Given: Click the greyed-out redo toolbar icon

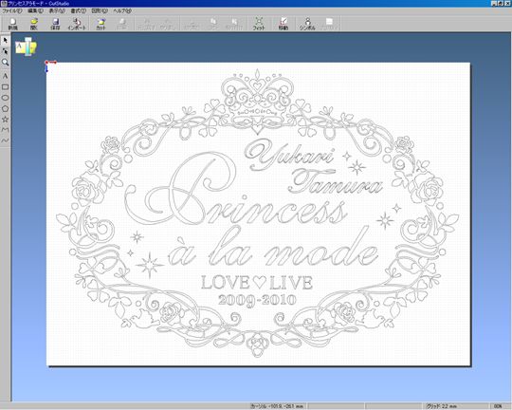Looking at the screenshot, I should point(168,24).
